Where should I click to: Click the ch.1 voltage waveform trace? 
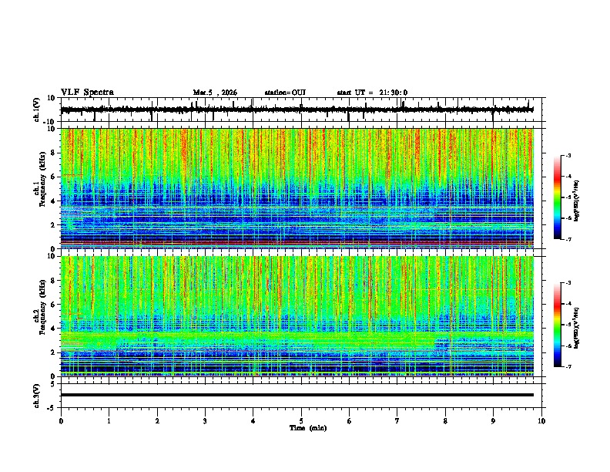click(x=297, y=110)
